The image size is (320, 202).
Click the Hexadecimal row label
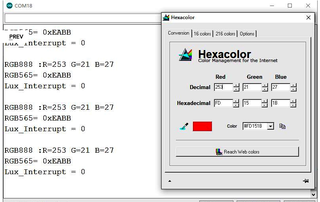193,103
